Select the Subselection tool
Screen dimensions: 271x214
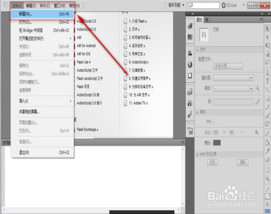click(x=267, y=37)
